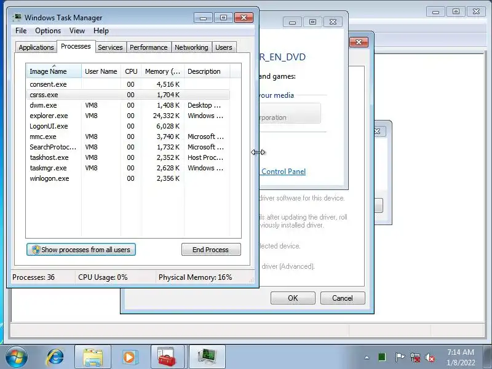
Task: Select the LogonUI.exe process row
Action: coord(128,126)
